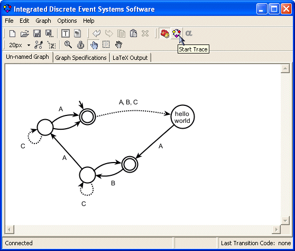Click the zoom magnifier tool icon
This screenshot has width=295, height=251.
click(68, 45)
